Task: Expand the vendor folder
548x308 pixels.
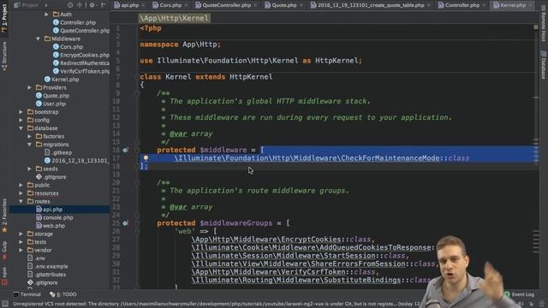Action: (21, 250)
